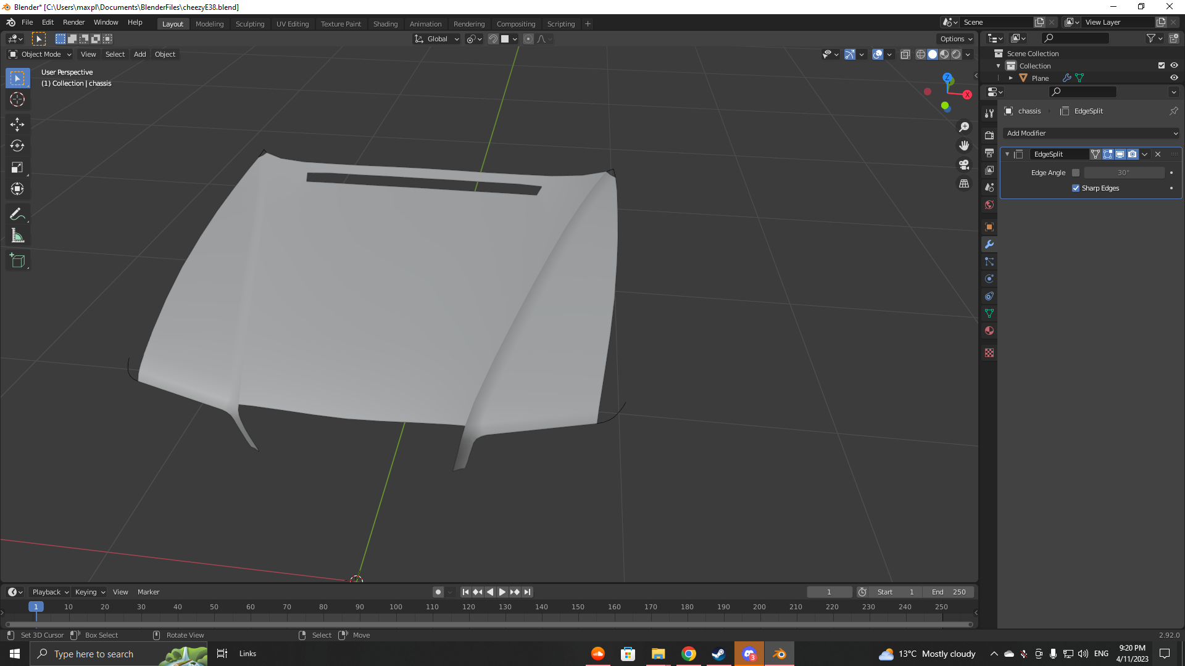Click the Options button in header
The height and width of the screenshot is (666, 1185).
955,39
